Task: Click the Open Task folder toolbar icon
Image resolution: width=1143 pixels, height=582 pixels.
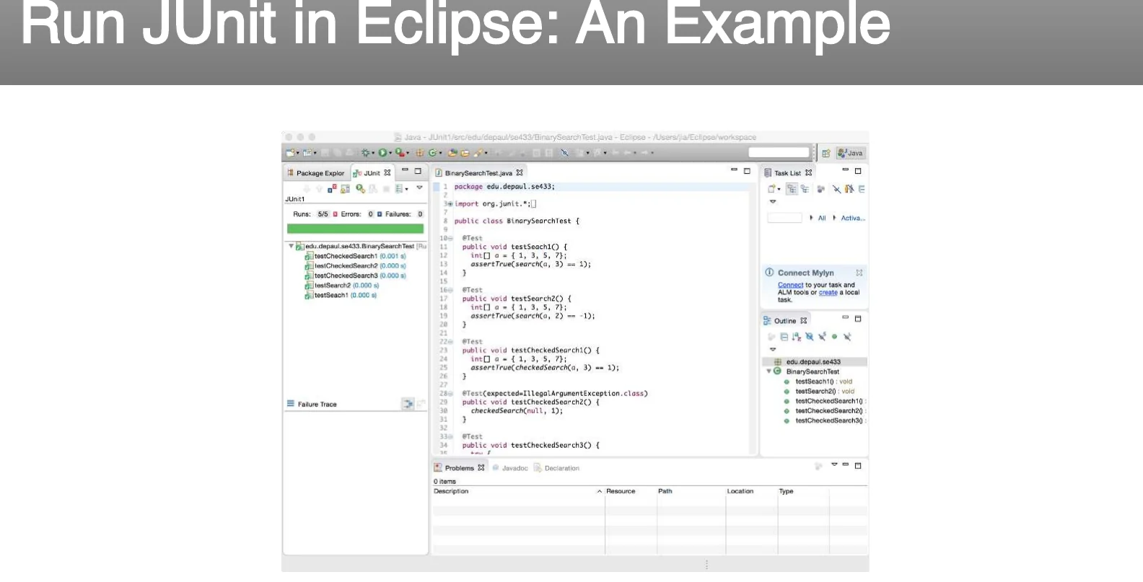Action: point(465,153)
